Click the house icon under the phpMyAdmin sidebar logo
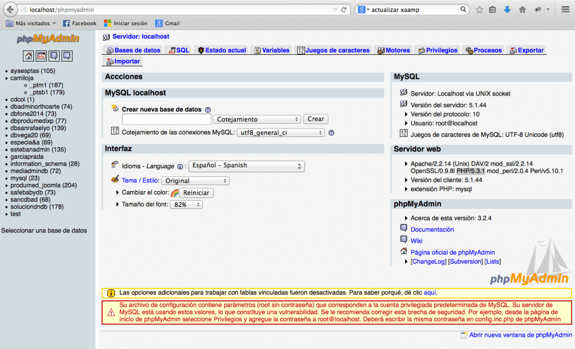This screenshot has height=349, width=575. click(29, 56)
